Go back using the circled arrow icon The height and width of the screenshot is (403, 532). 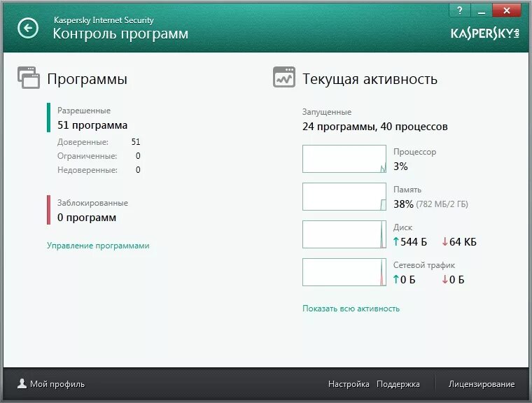(28, 28)
